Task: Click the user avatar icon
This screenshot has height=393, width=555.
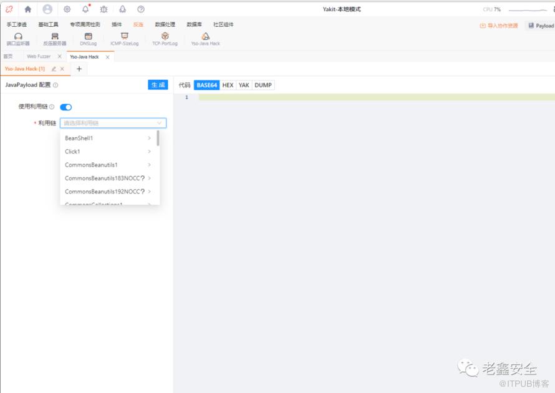Action: 47,9
